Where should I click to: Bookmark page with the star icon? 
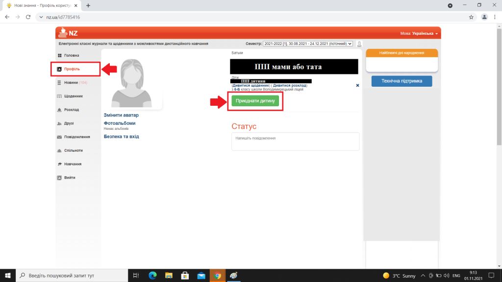pyautogui.click(x=471, y=17)
